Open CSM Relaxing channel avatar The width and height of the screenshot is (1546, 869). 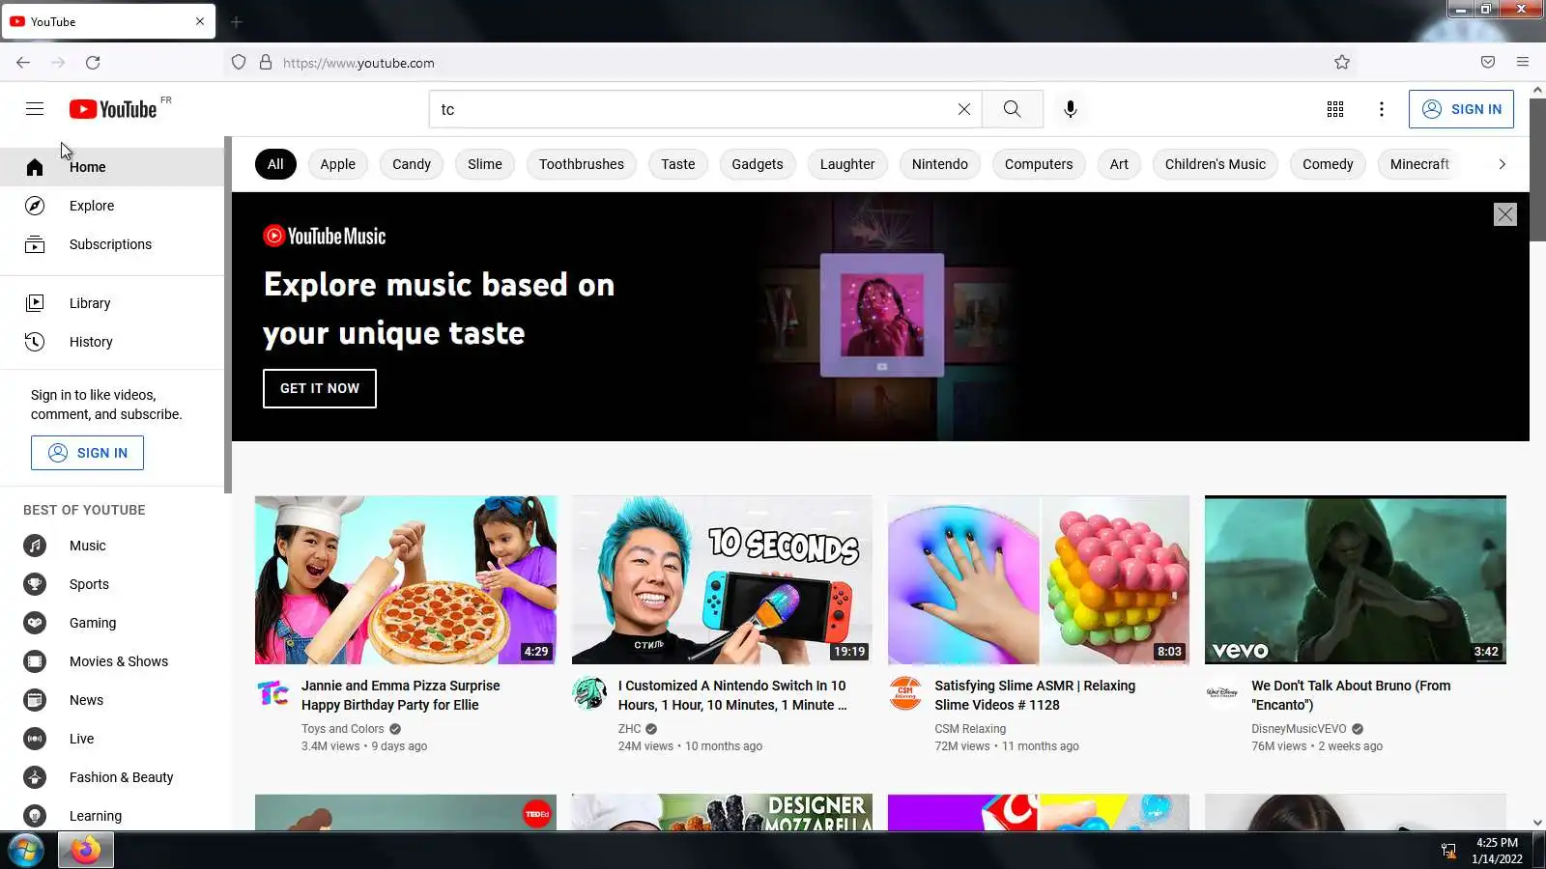(905, 693)
